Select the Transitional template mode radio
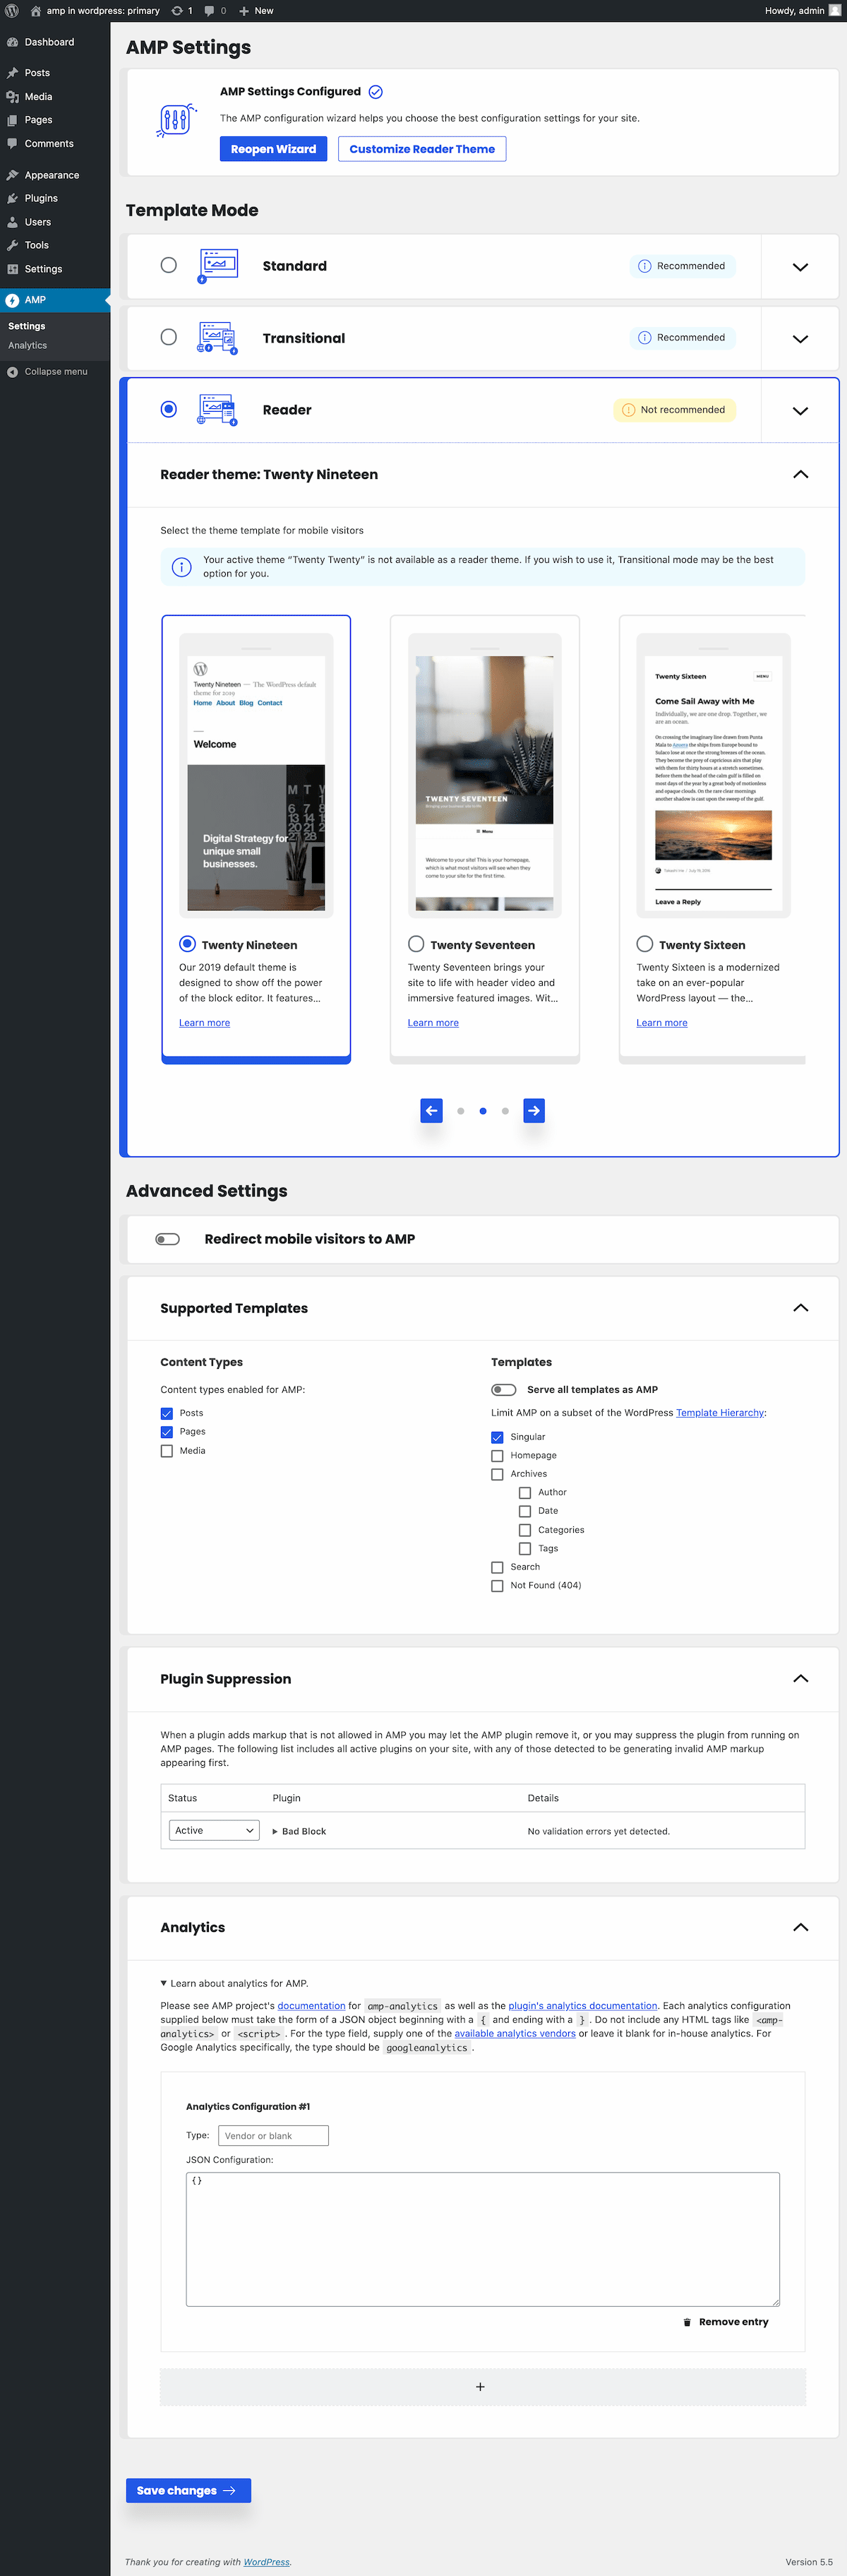This screenshot has height=2576, width=847. pyautogui.click(x=169, y=337)
